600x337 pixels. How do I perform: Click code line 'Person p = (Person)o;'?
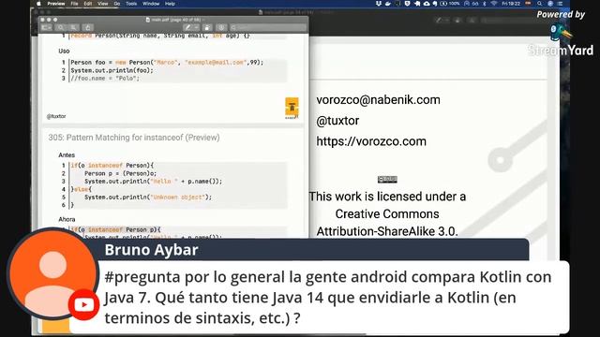(x=121, y=173)
